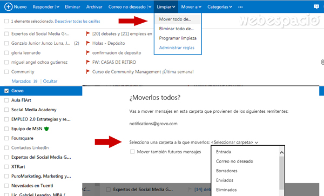The width and height of the screenshot is (324, 196).
Task: Check the XTRart message checkbox
Action: click(6, 167)
